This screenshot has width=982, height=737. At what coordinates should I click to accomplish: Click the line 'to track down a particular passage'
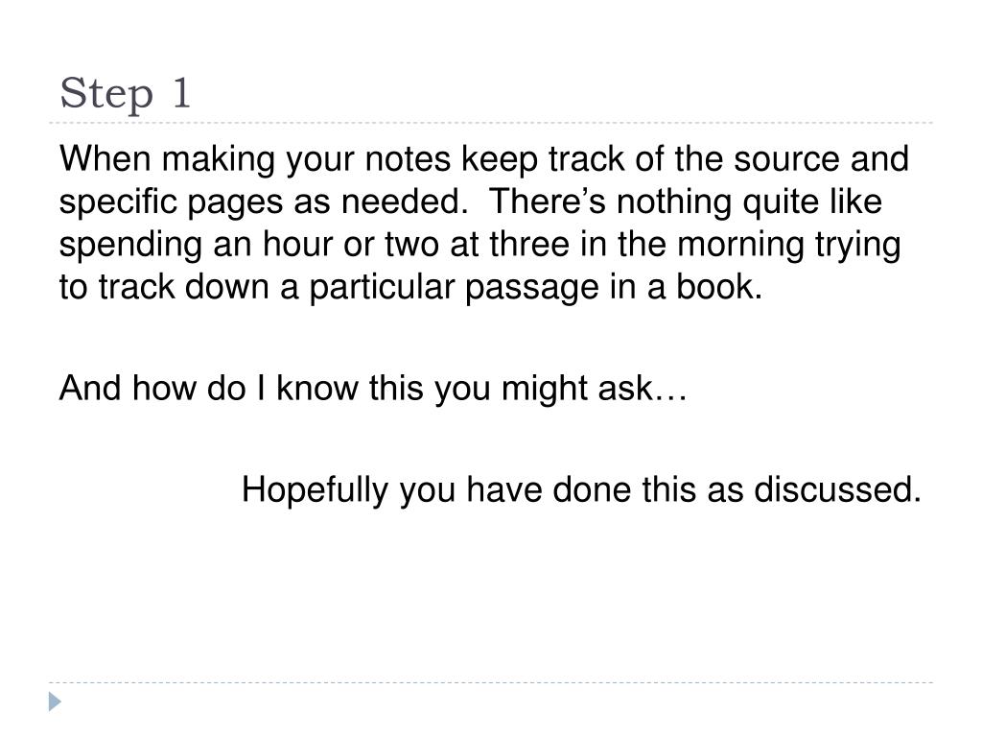[410, 288]
